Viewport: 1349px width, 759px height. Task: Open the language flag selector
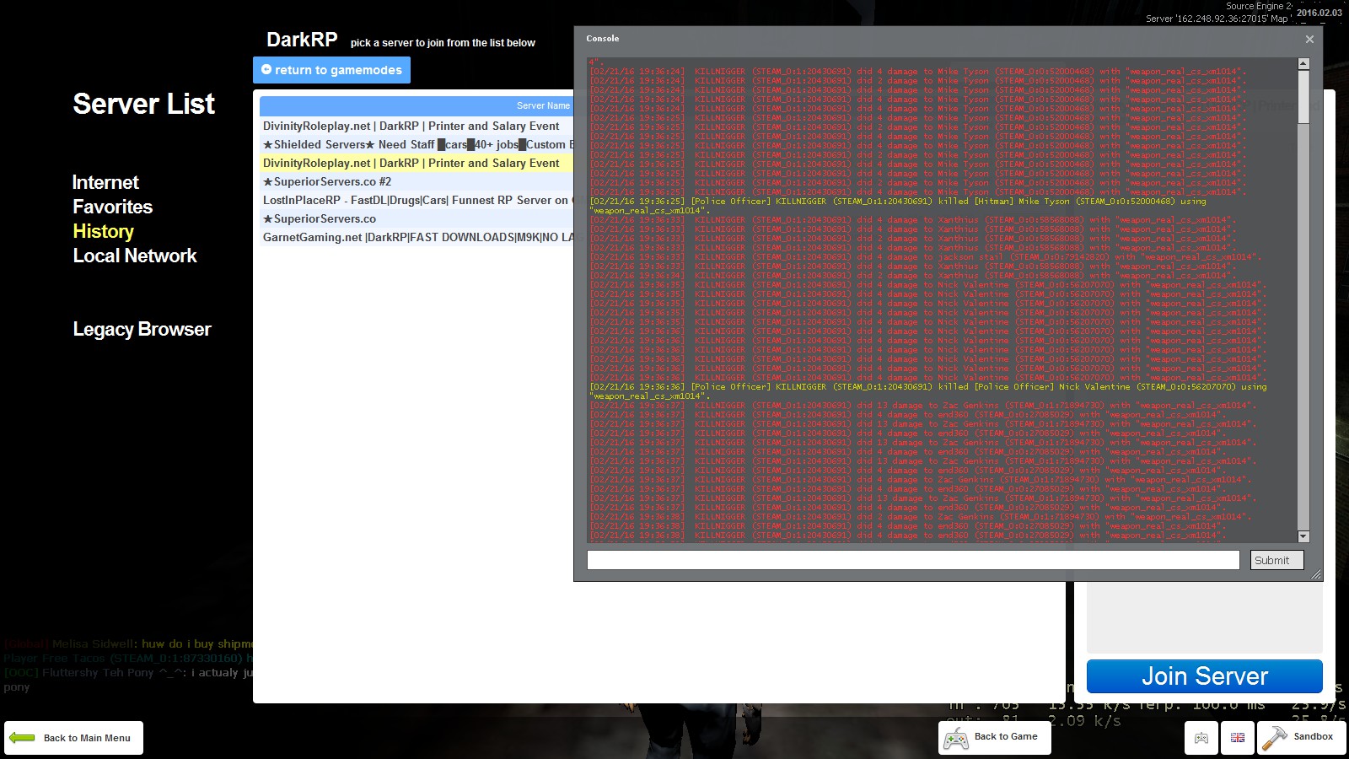(x=1238, y=738)
